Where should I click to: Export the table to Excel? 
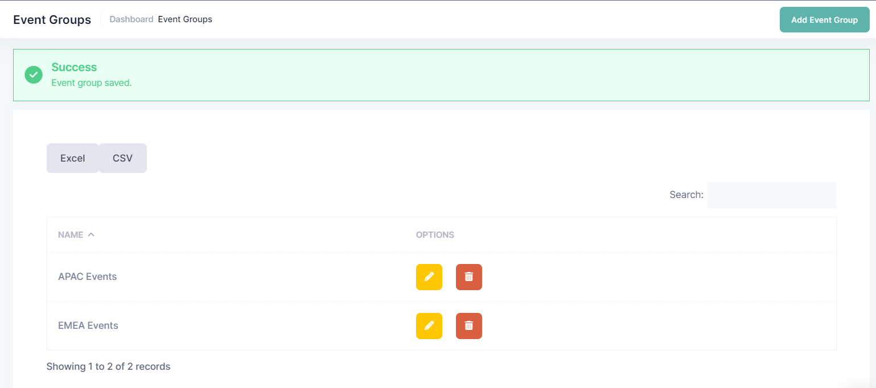[72, 158]
